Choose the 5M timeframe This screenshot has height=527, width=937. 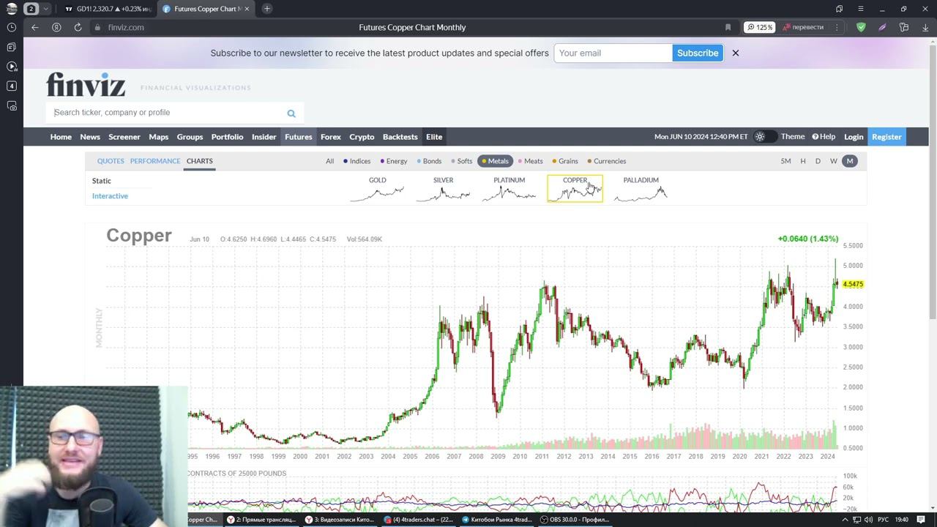coord(785,161)
